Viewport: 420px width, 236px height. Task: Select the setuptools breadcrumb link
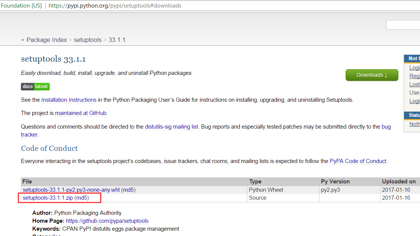[x=88, y=40]
